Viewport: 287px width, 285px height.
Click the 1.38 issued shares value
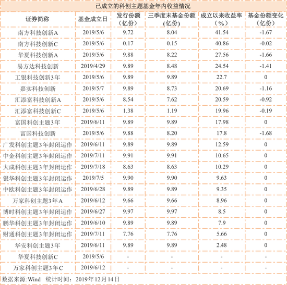click(x=128, y=110)
